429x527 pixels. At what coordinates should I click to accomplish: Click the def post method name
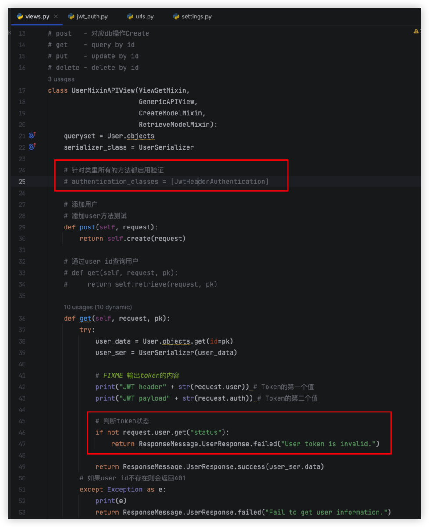87,227
